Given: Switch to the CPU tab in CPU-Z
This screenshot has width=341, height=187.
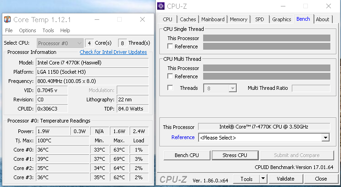Looking at the screenshot, I should (167, 19).
